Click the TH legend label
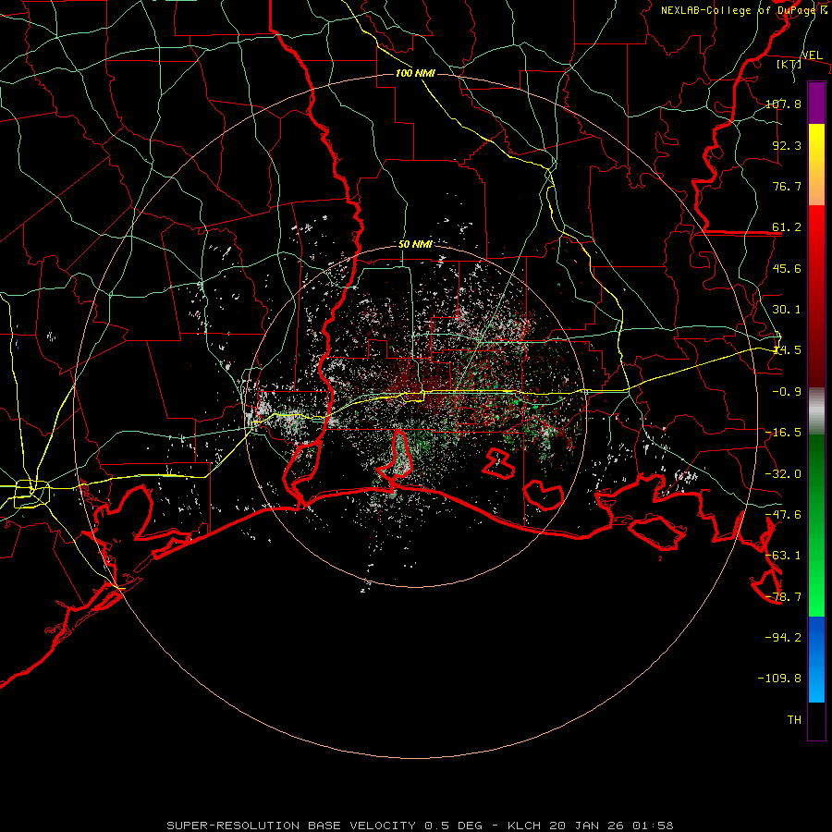The width and height of the screenshot is (832, 832). (x=794, y=720)
